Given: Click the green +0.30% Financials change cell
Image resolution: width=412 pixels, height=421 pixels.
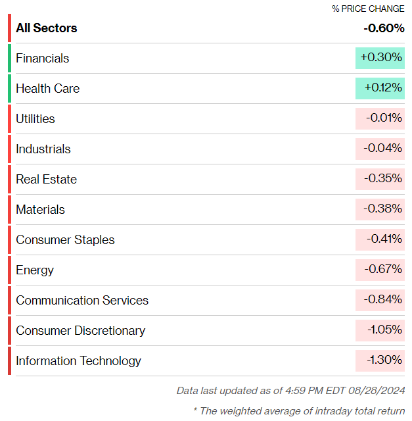Looking at the screenshot, I should click(380, 59).
